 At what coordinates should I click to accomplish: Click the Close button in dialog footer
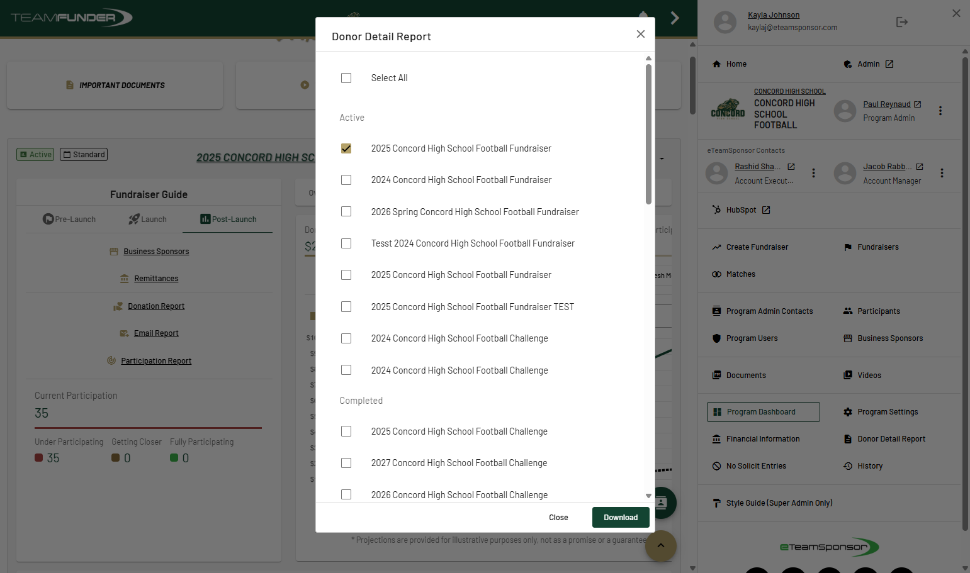click(558, 518)
